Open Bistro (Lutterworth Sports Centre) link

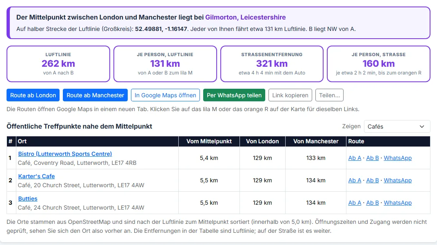(65, 154)
